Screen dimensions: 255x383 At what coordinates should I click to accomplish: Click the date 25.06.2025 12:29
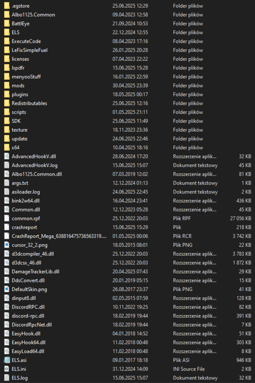pyautogui.click(x=130, y=6)
